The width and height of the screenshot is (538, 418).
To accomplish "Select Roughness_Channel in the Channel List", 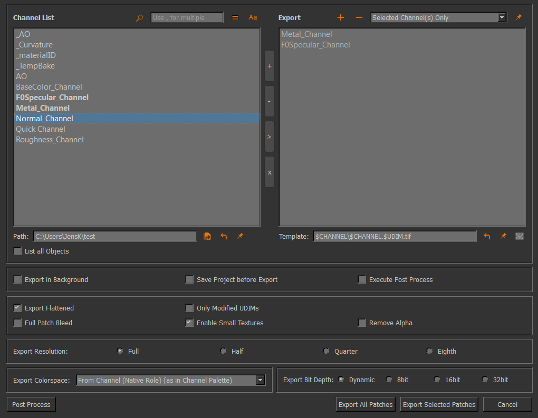I will pos(50,140).
